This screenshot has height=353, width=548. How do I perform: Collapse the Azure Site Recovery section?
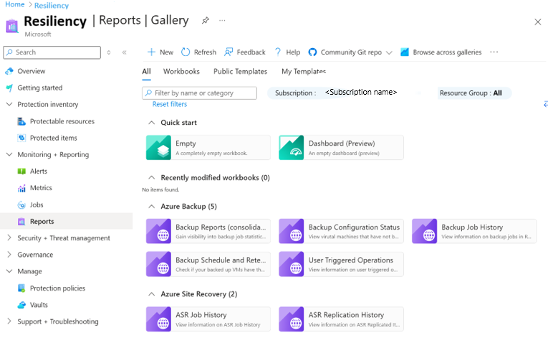[152, 294]
